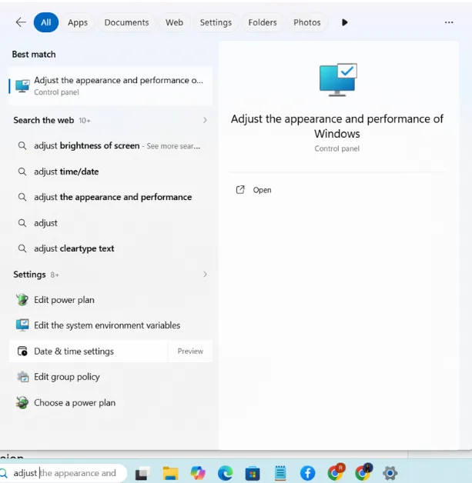Click magnifier icon beside adjust time/date
Viewport: 472px width, 483px height.
[x=22, y=172]
